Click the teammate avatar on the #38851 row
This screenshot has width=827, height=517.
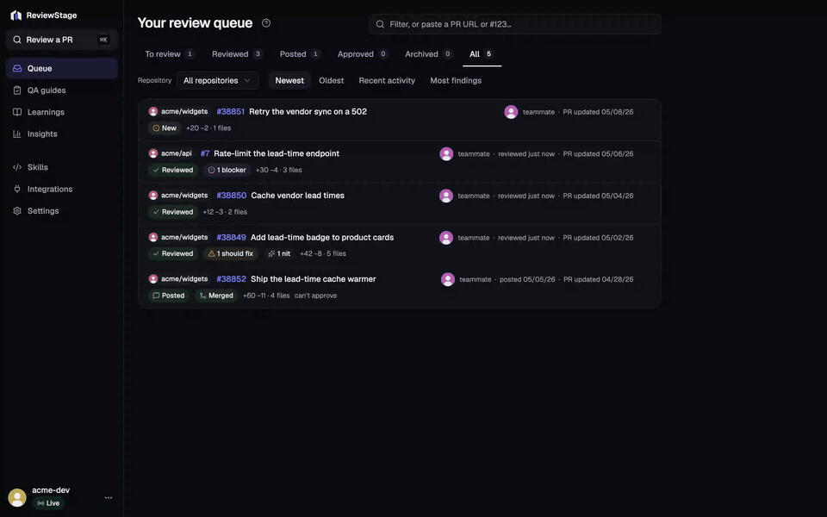pos(511,112)
